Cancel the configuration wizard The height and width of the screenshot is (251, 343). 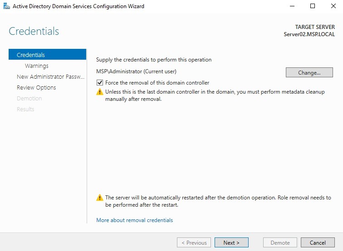318,242
